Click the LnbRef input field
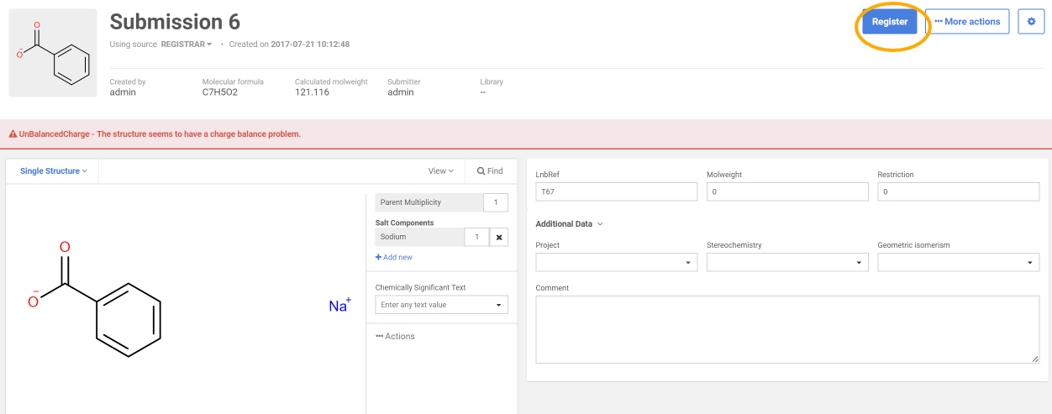 pos(616,192)
